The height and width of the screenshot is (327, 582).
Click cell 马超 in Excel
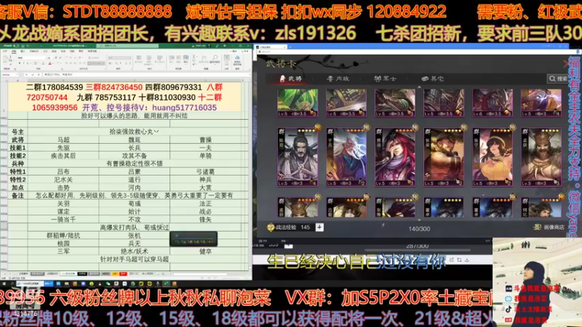[63, 140]
